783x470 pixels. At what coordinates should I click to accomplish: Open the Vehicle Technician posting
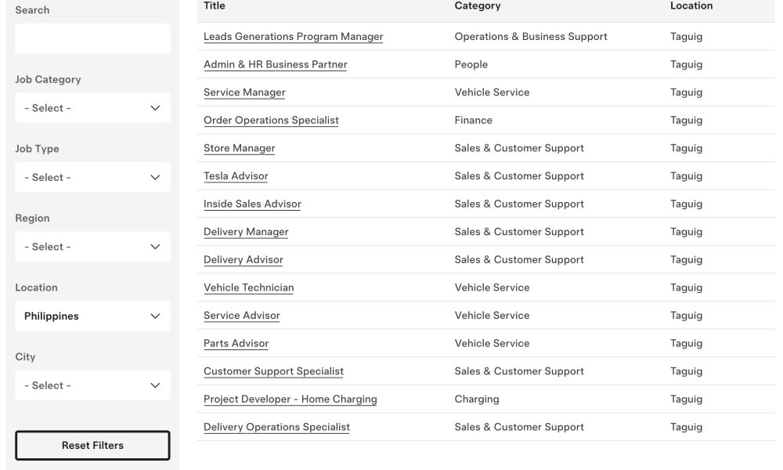(x=249, y=287)
